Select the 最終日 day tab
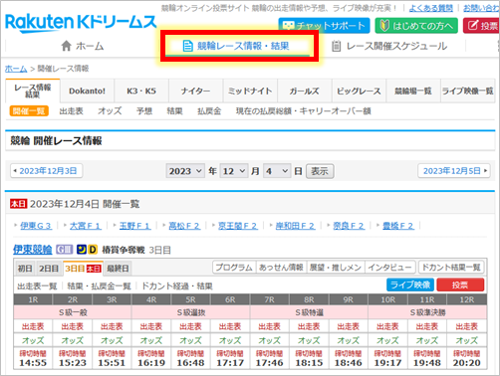The height and width of the screenshot is (376, 500). click(118, 269)
